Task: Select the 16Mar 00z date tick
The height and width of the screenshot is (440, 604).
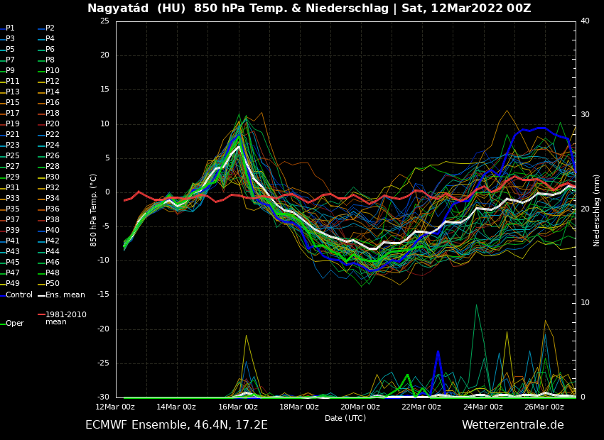Action: click(x=238, y=407)
